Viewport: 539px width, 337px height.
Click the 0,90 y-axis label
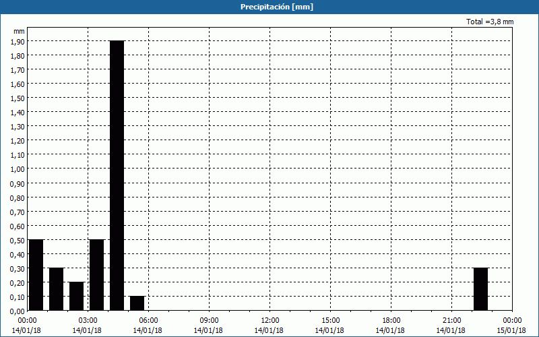click(18, 183)
